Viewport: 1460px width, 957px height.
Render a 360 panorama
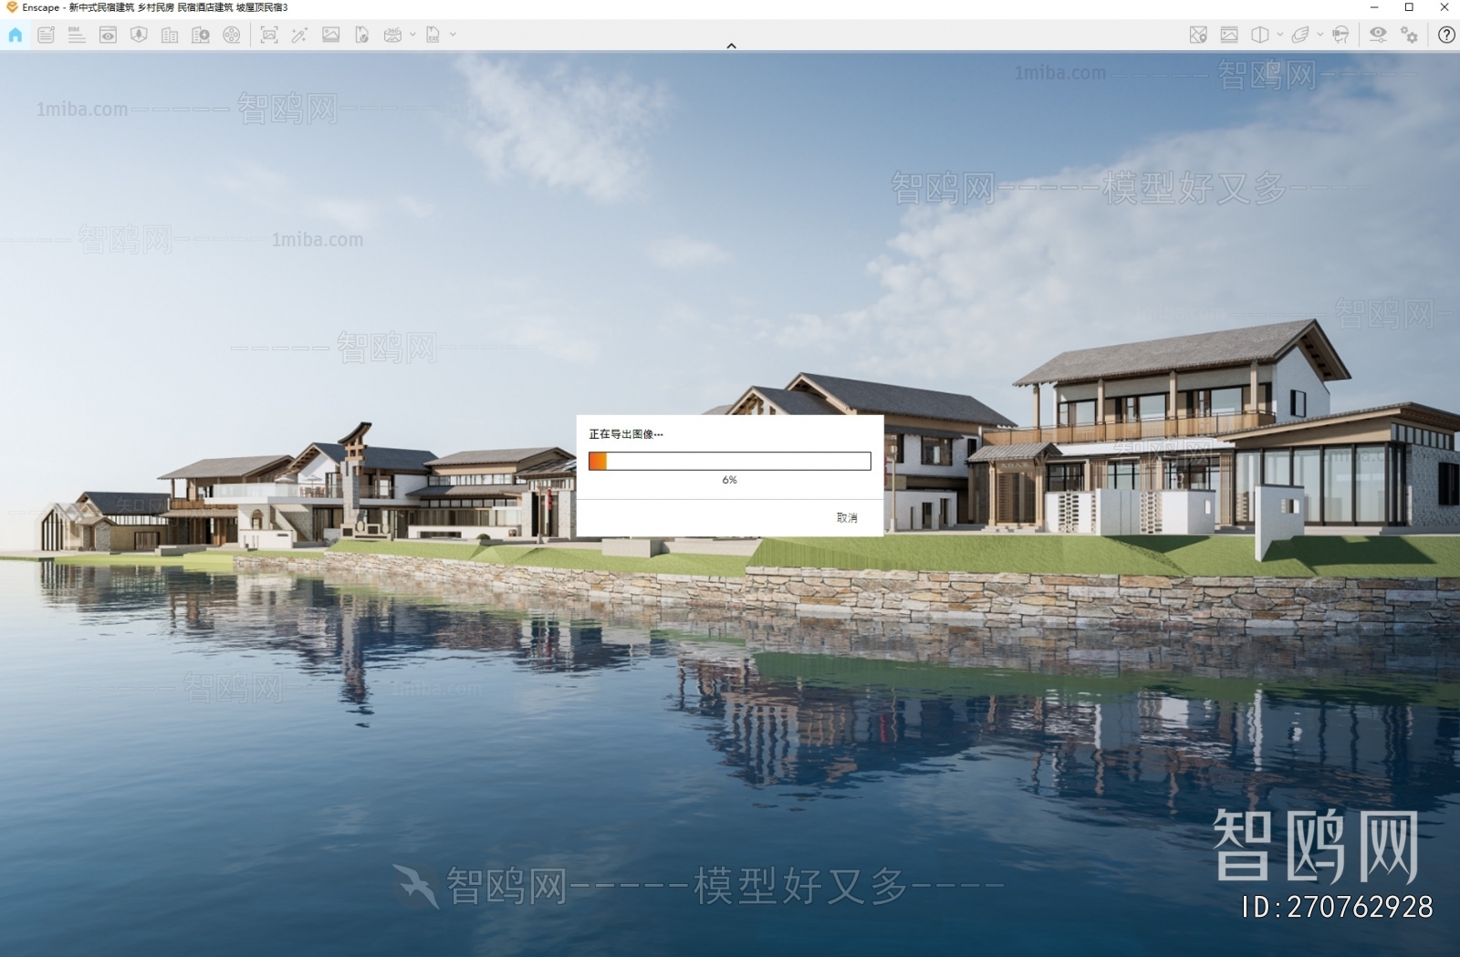(391, 35)
